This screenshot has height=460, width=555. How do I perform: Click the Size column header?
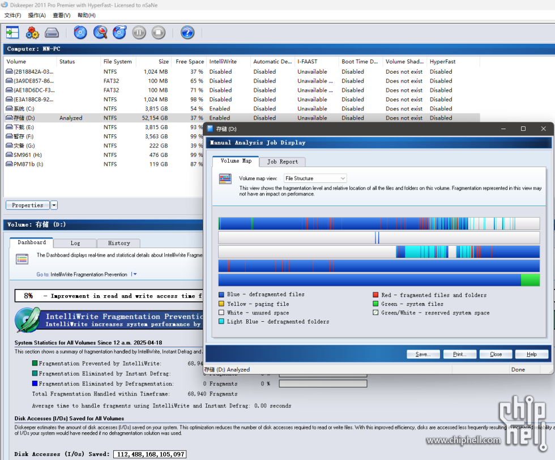coord(153,62)
